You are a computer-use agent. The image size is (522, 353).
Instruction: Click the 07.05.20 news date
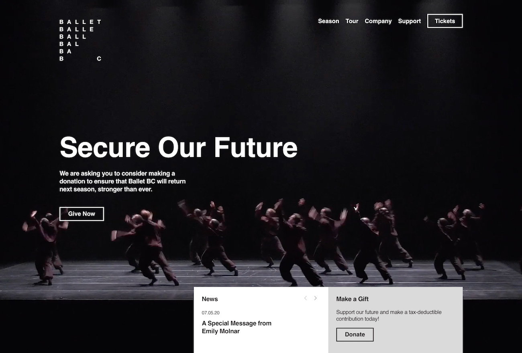(211, 313)
